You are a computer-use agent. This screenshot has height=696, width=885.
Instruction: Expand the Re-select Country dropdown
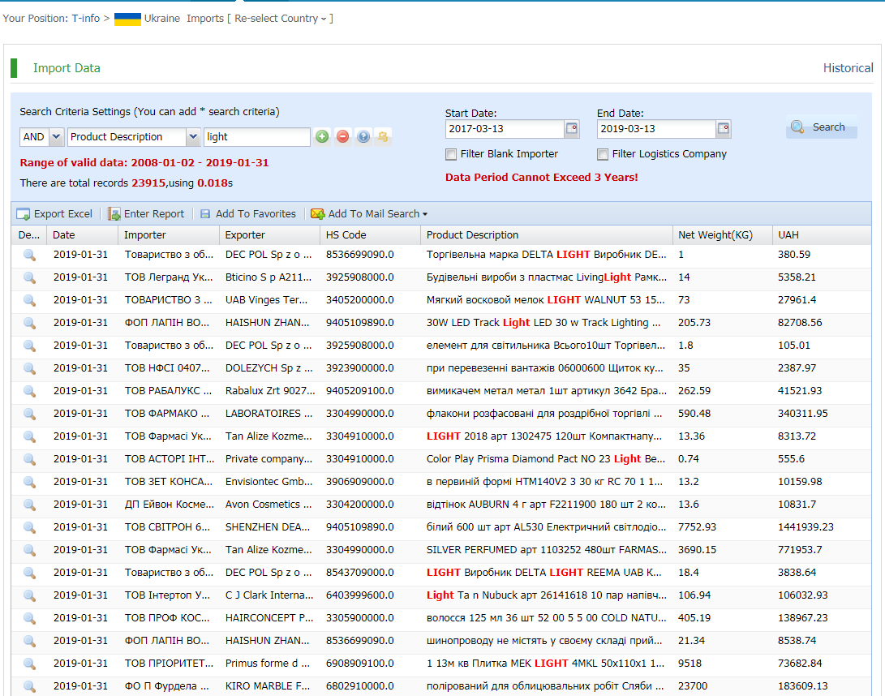(x=280, y=19)
